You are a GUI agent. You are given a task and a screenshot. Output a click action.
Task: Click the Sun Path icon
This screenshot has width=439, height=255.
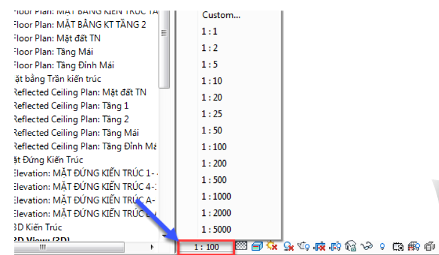(272, 247)
